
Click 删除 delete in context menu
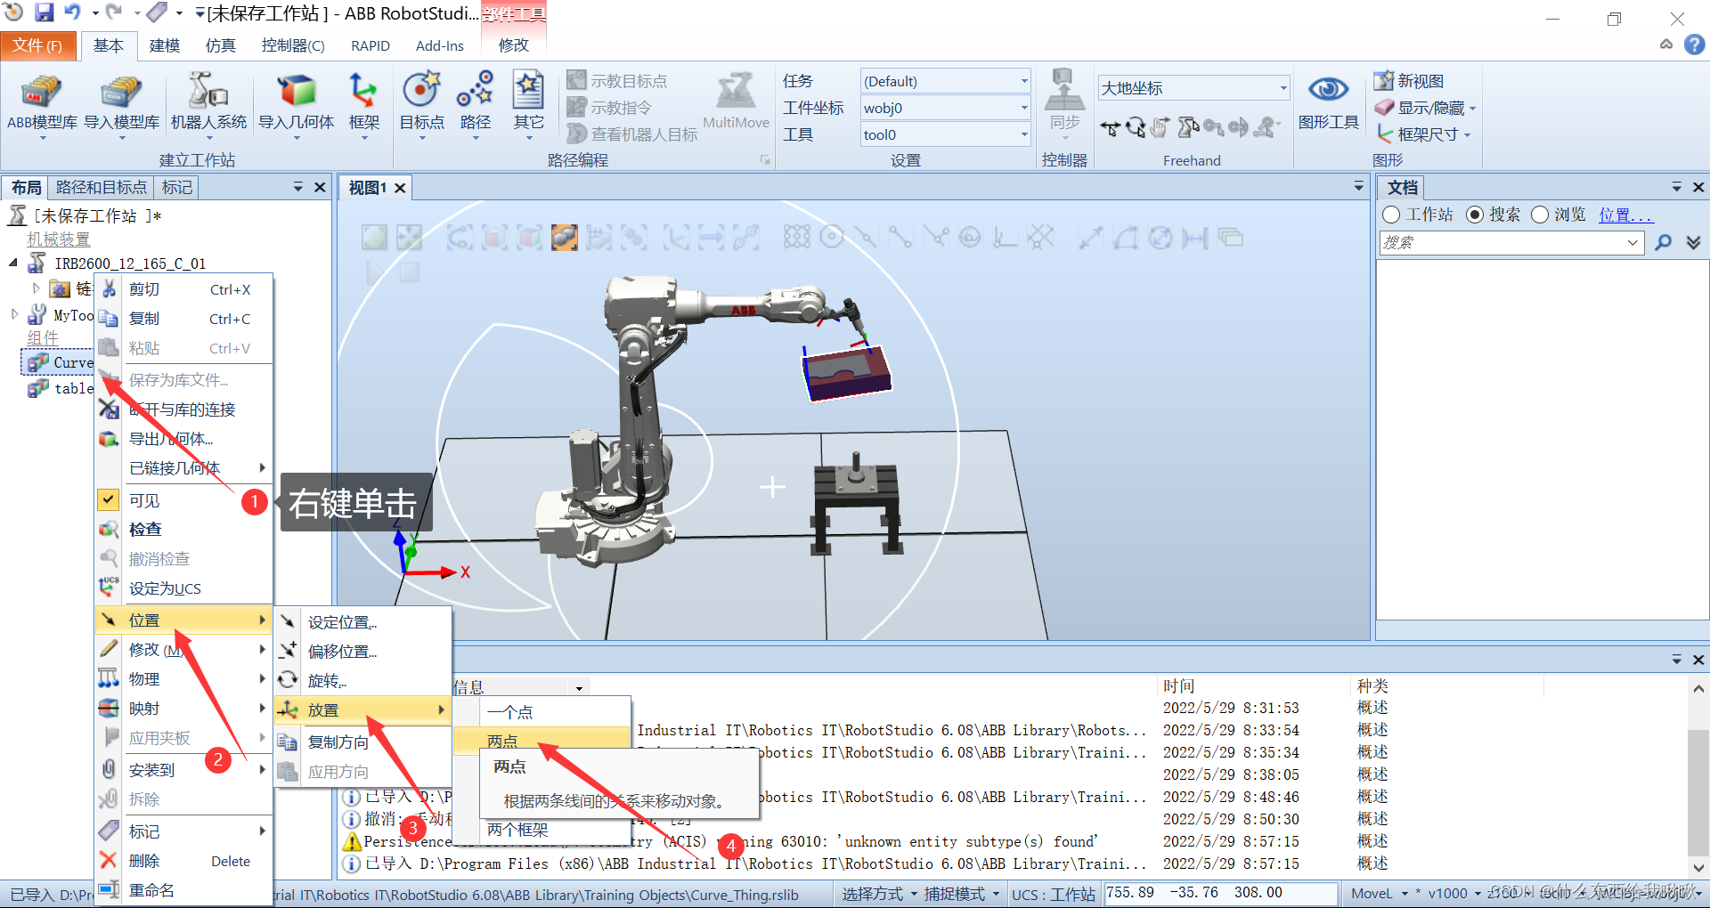[184, 861]
